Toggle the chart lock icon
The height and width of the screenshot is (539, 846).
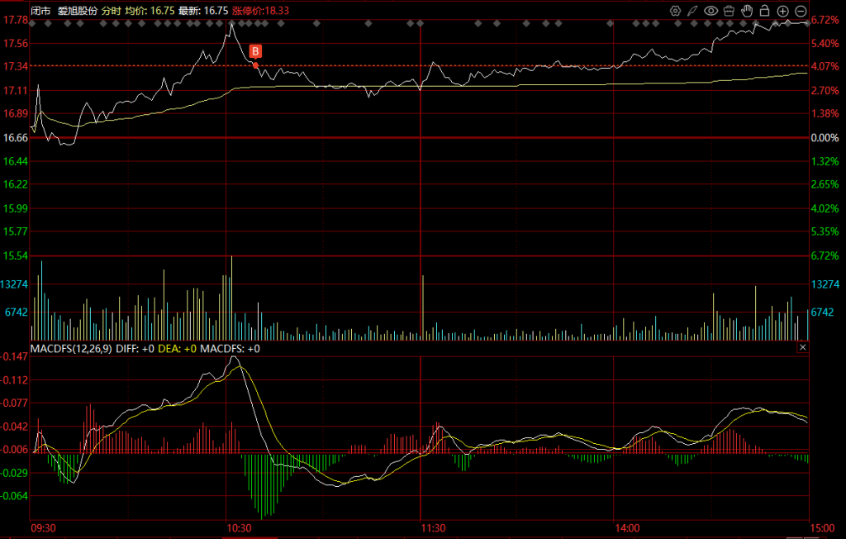pos(764,11)
